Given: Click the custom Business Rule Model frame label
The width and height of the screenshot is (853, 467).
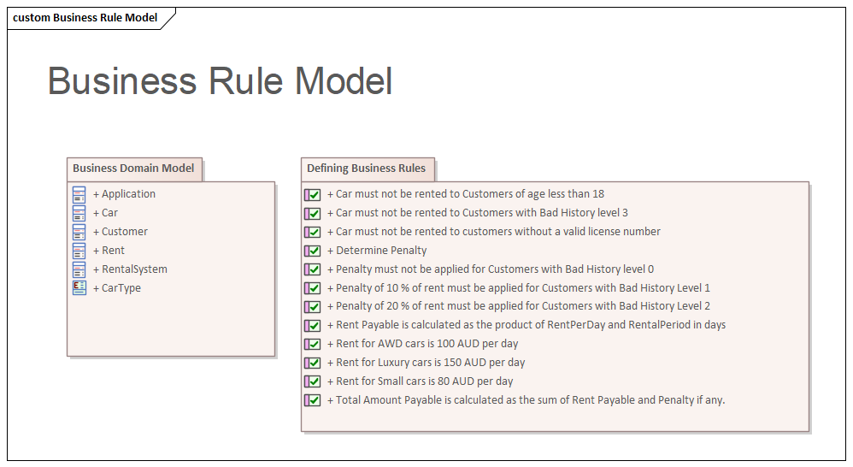Looking at the screenshot, I should [85, 18].
